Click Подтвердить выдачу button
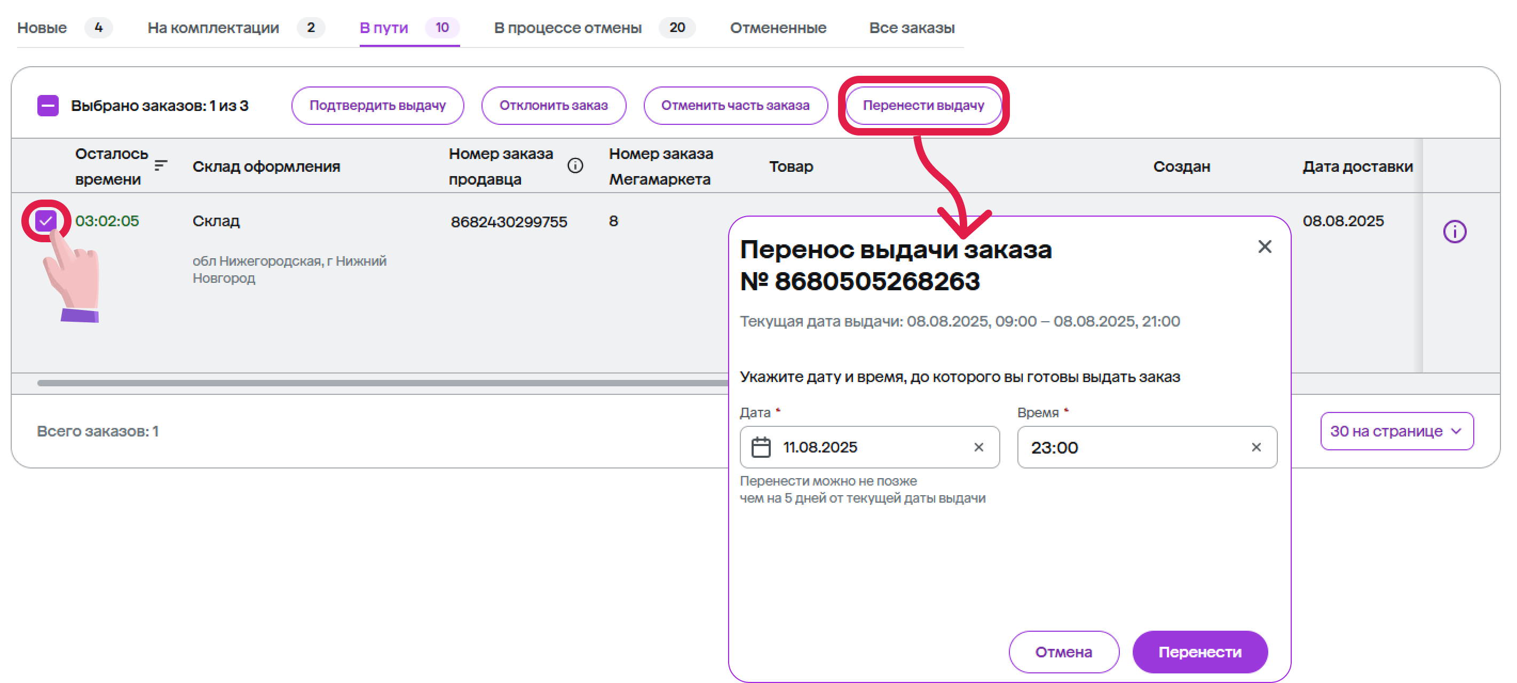1517x683 pixels. coord(377,106)
